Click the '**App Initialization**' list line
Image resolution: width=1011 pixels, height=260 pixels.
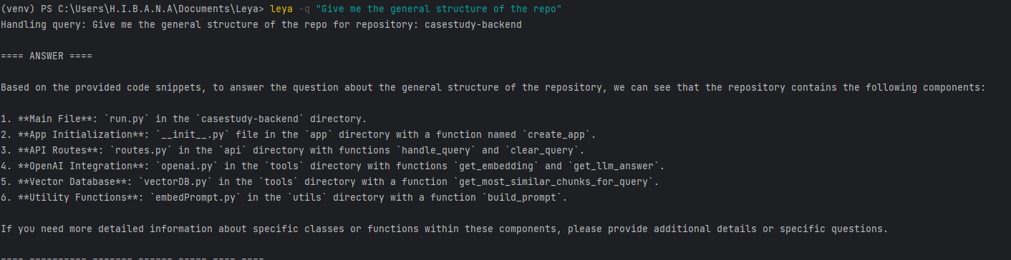[299, 134]
